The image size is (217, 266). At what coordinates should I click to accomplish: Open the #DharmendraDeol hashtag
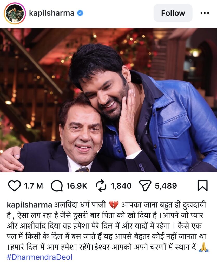pyautogui.click(x=40, y=257)
